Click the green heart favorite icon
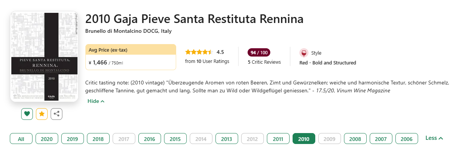Viewport: 454px width, 147px height. [27, 114]
